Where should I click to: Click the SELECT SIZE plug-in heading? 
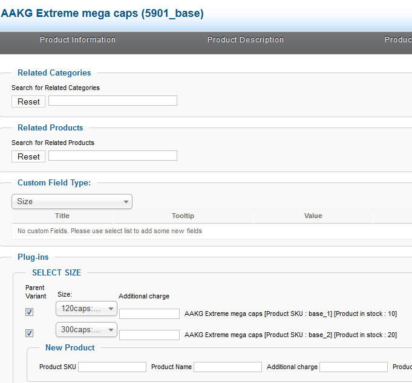click(56, 272)
